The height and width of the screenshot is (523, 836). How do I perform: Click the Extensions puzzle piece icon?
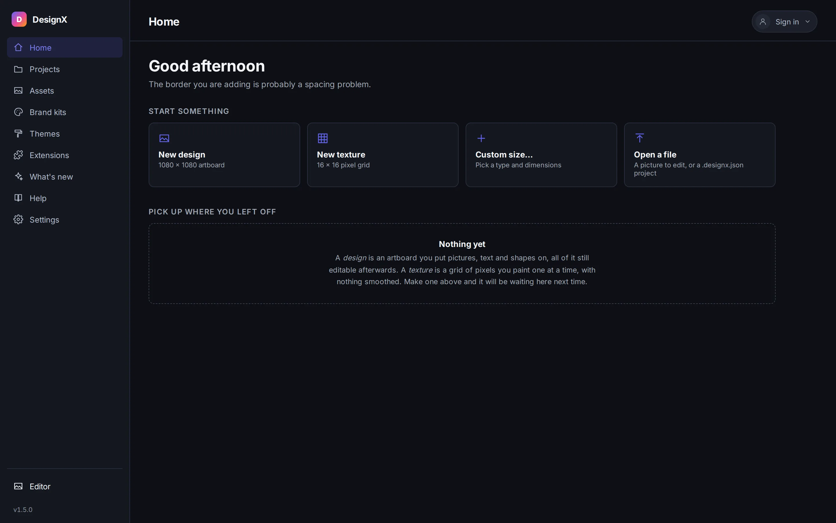[18, 155]
